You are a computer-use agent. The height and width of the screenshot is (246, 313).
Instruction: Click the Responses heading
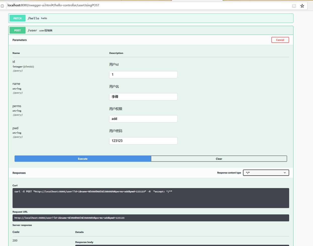19,173
